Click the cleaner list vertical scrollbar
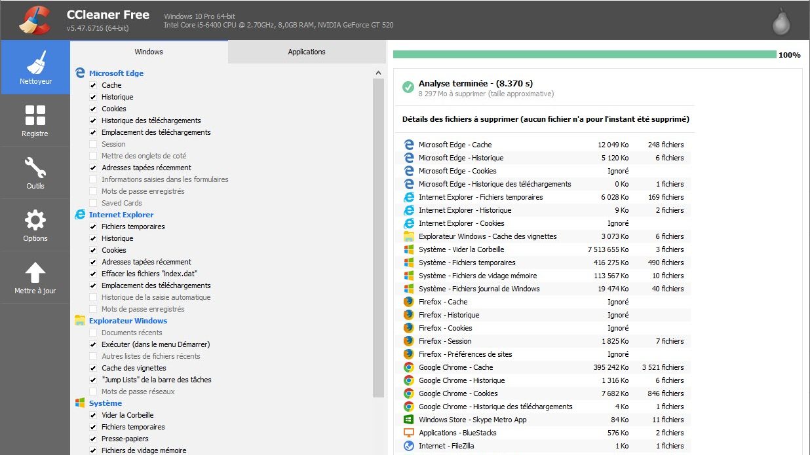Image resolution: width=810 pixels, height=455 pixels. pyautogui.click(x=379, y=238)
